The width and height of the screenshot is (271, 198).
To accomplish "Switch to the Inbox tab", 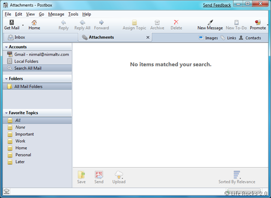I will (40, 37).
